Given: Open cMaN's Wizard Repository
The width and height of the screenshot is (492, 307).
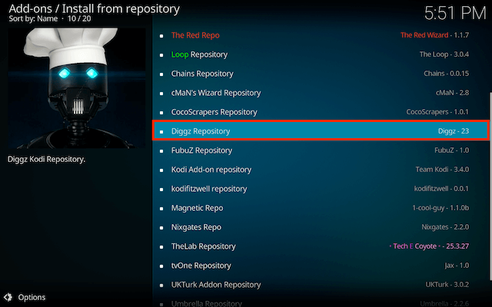Looking at the screenshot, I should point(321,93).
